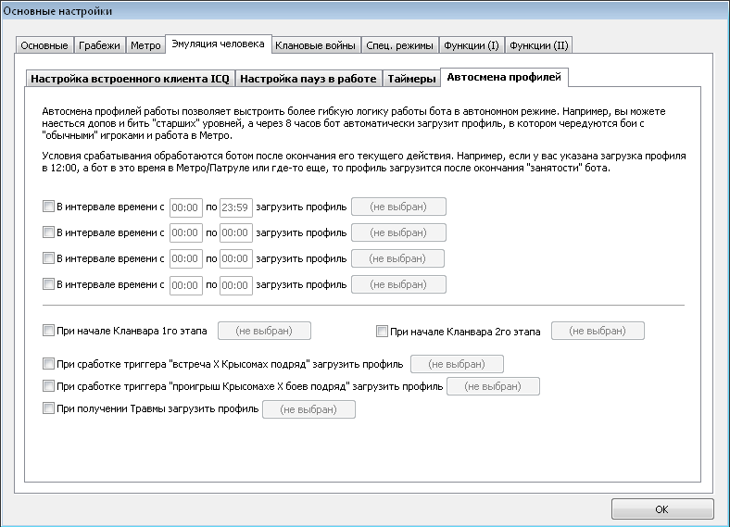Open profile selector of the second interval row
The image size is (730, 527).
tap(398, 232)
